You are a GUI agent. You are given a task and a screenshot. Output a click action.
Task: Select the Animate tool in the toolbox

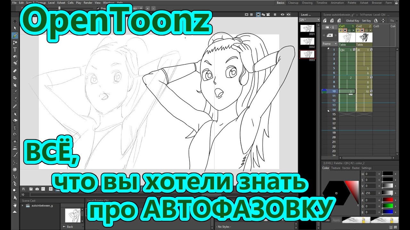15,21
